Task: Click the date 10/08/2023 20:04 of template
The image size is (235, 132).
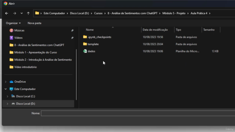Action: [153, 44]
